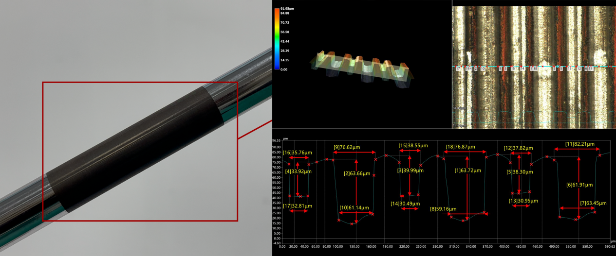This screenshot has width=616, height=256.
Task: Select the [7]63.45µm bottom width label
Action: click(594, 203)
